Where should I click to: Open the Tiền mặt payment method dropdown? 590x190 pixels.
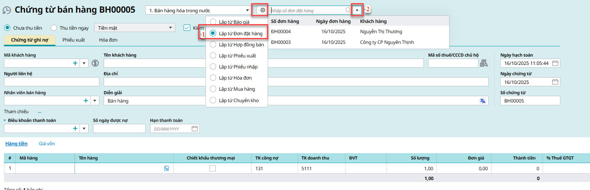170,28
